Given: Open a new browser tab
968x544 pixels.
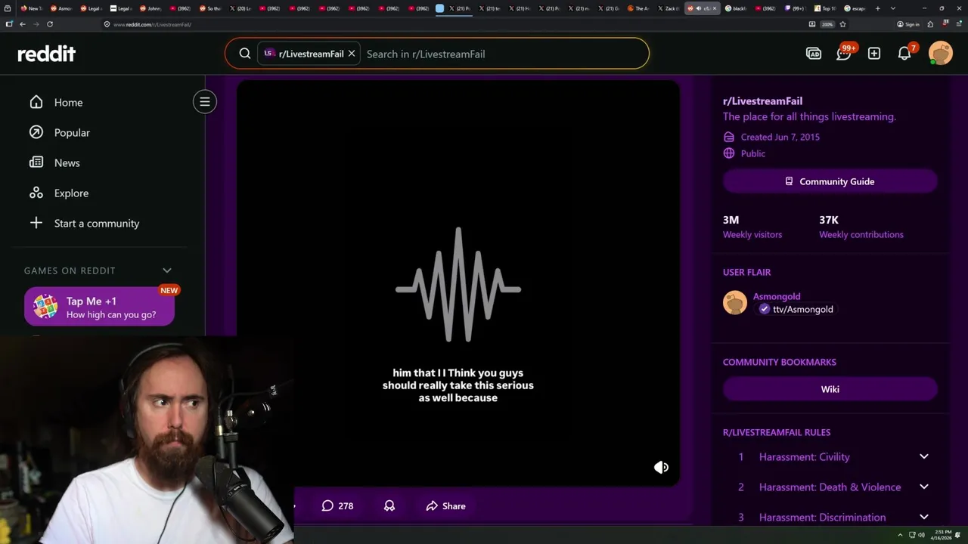Looking at the screenshot, I should [877, 8].
